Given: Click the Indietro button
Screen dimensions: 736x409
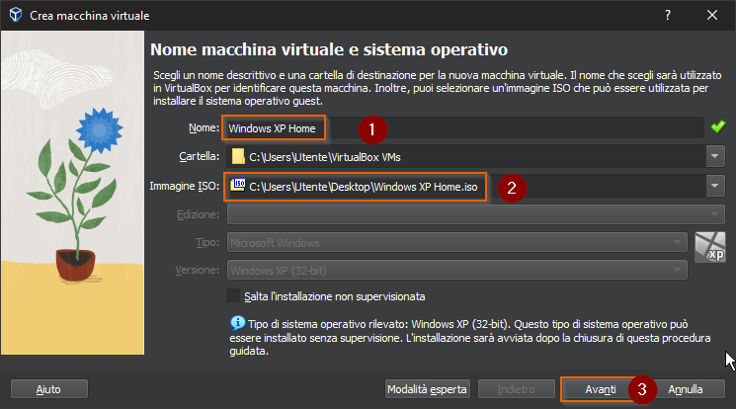Looking at the screenshot, I should pyautogui.click(x=516, y=389).
